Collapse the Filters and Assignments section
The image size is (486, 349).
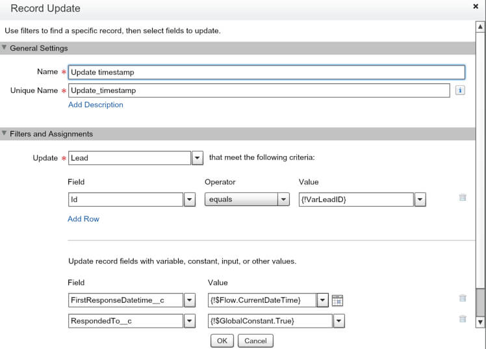point(5,134)
